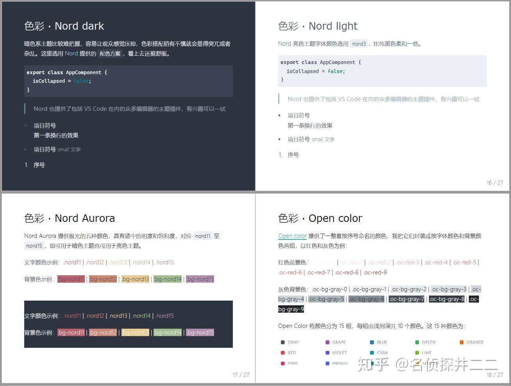Click the CYAN color icon
The height and width of the screenshot is (386, 511).
point(371,352)
